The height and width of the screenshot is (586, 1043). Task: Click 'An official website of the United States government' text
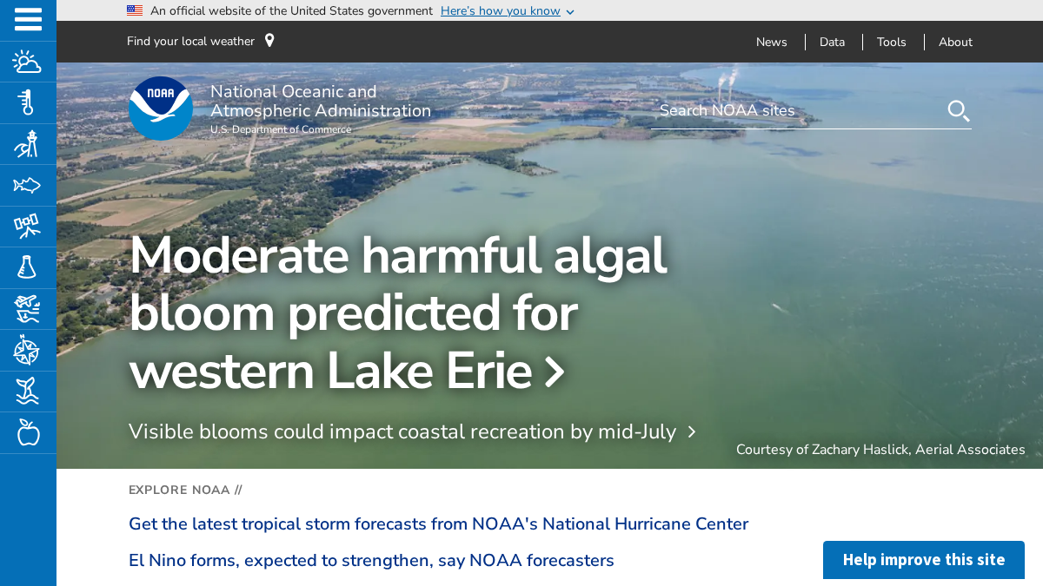[x=291, y=10]
